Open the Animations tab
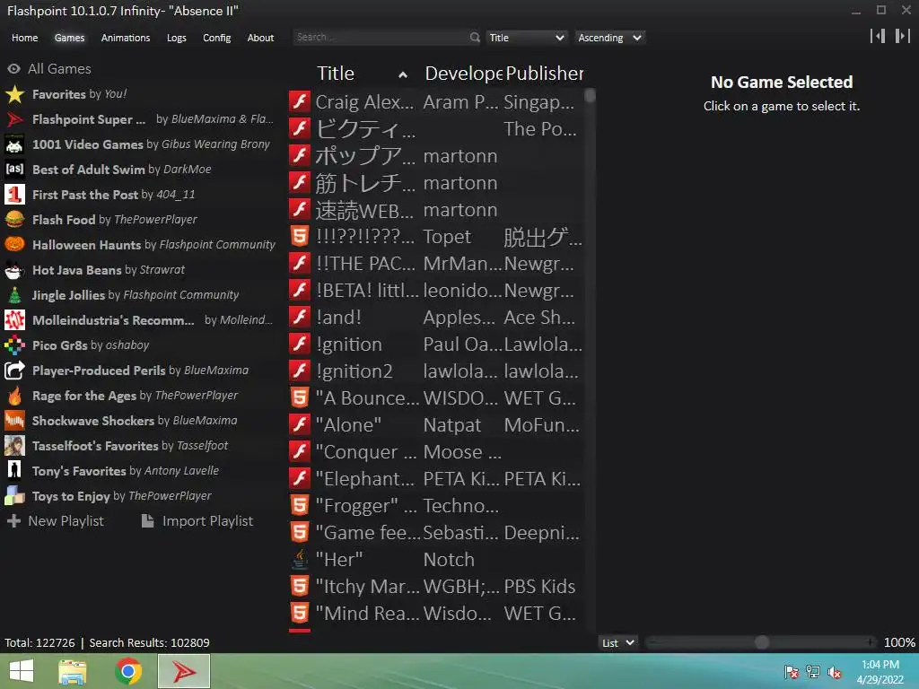 click(x=126, y=38)
